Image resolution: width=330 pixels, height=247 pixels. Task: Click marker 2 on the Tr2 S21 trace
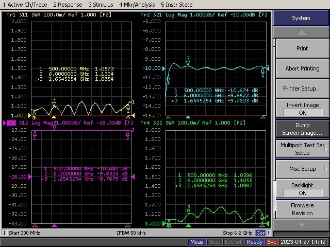click(262, 72)
